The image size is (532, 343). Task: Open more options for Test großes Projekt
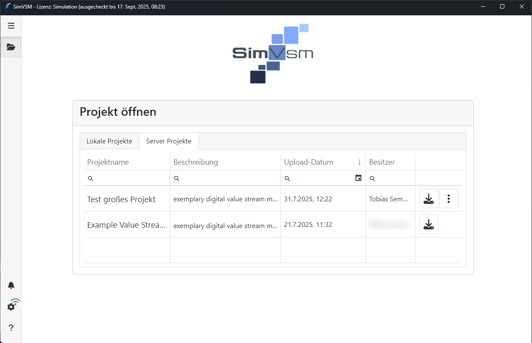point(449,199)
